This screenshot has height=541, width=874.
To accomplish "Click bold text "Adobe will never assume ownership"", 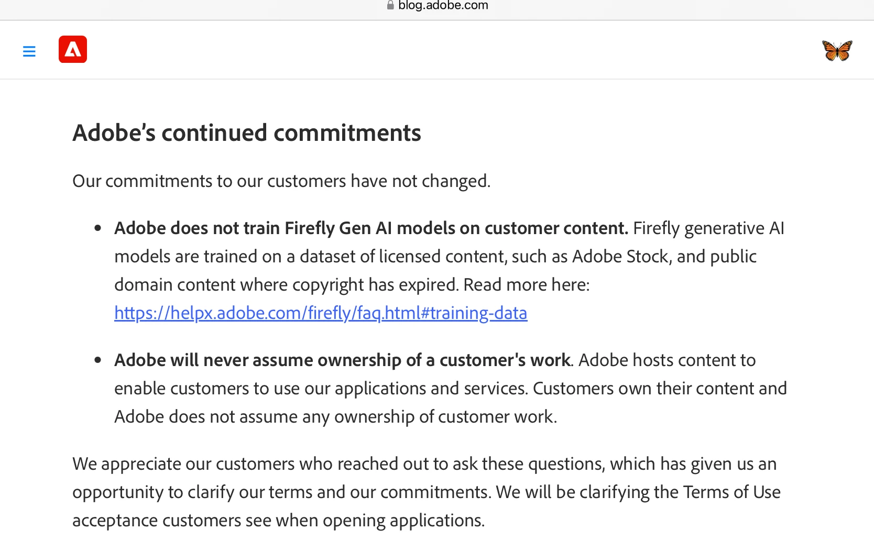I will coord(342,360).
